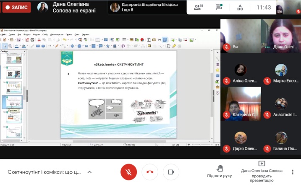Open the activities shapes icon
This screenshot has width=301, height=185.
[x=240, y=7]
